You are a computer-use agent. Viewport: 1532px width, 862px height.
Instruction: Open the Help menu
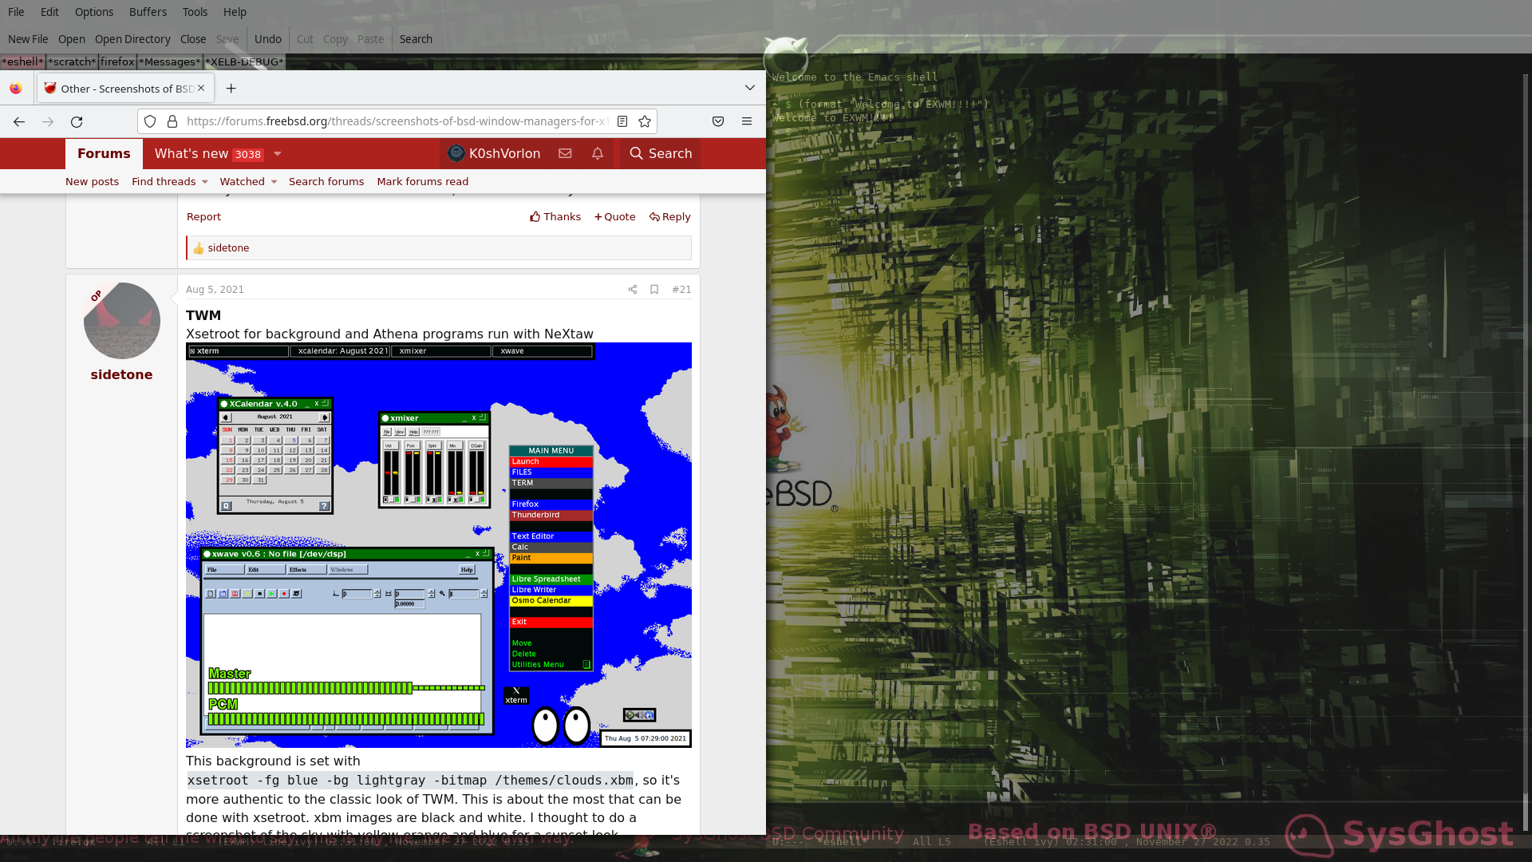coord(235,12)
